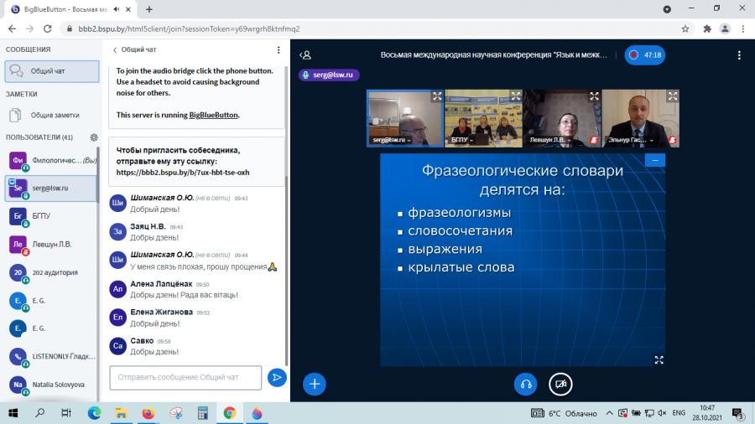
Task: Minimize the presentation with minus button
Action: point(655,160)
